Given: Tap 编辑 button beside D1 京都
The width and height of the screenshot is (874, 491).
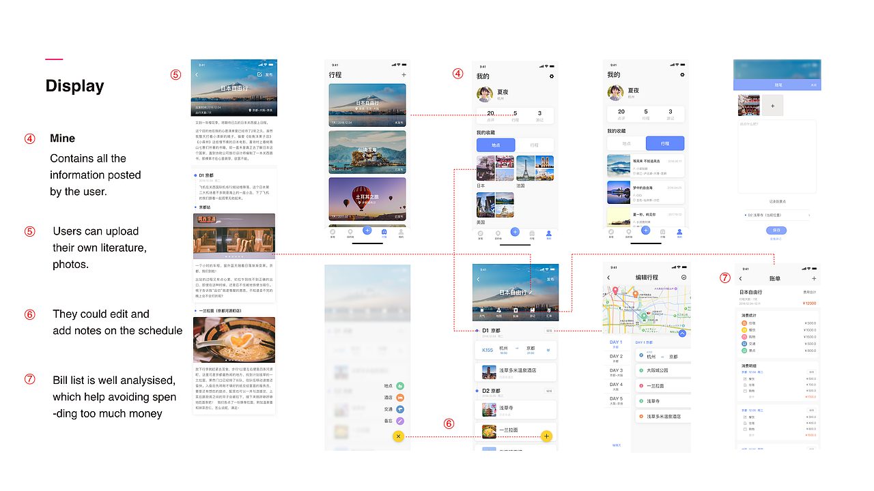Looking at the screenshot, I should (x=549, y=331).
